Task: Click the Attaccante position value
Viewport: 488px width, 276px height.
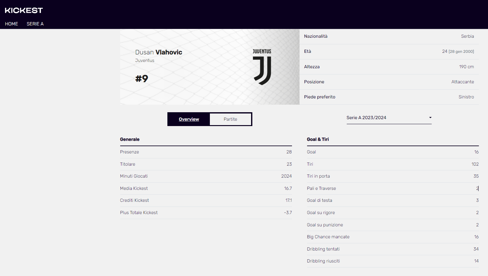Action: click(x=463, y=82)
